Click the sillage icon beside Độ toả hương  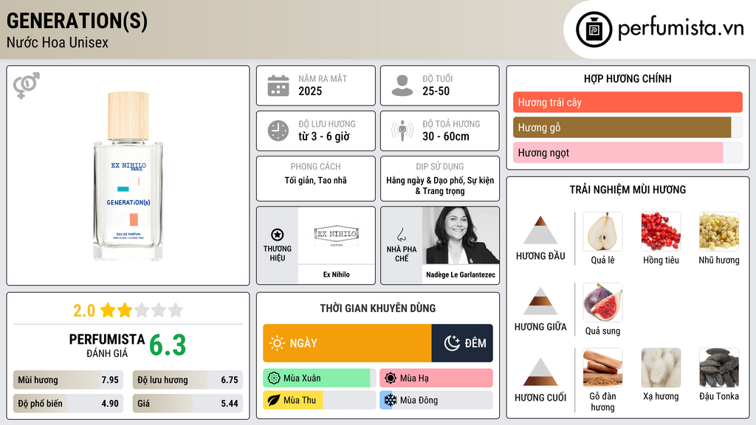(402, 131)
